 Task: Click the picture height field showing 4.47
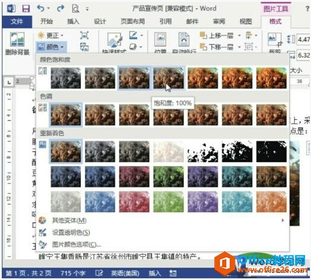coord(303,39)
